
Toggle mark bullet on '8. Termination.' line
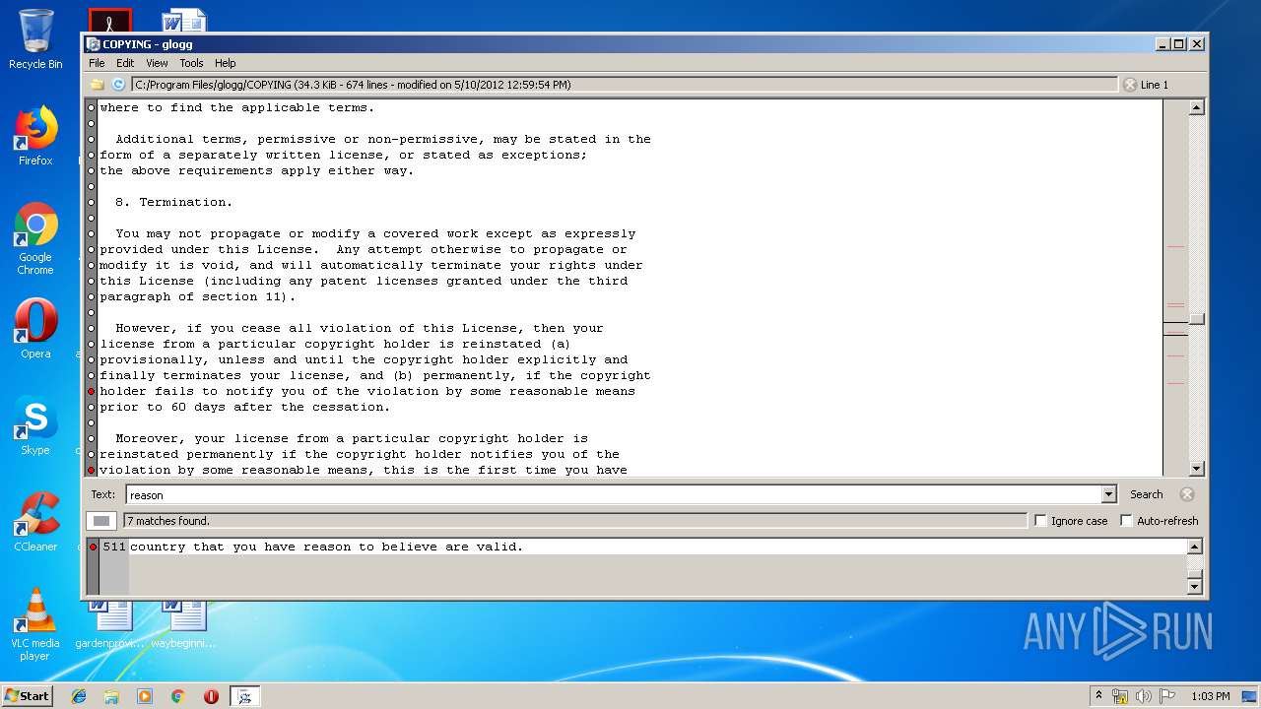point(92,202)
